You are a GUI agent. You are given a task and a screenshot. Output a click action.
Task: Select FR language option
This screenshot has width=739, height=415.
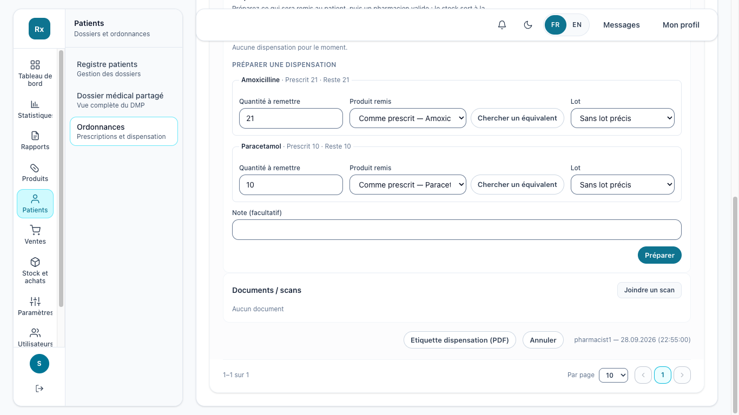pos(556,25)
